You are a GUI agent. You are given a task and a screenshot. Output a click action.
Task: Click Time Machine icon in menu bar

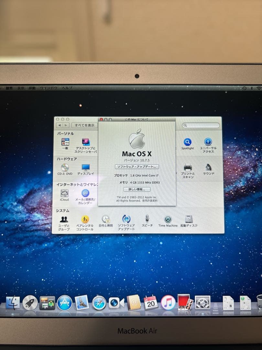[x=245, y=88]
